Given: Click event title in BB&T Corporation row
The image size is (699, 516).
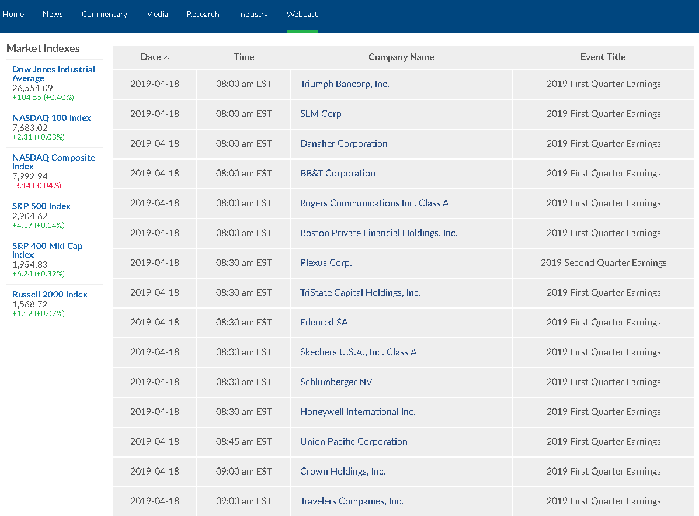Looking at the screenshot, I should click(604, 174).
